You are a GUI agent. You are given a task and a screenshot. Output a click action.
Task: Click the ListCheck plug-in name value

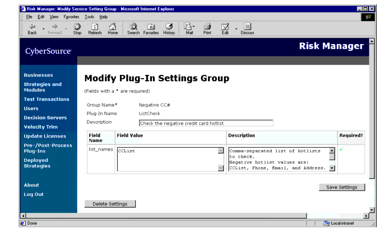(x=150, y=114)
